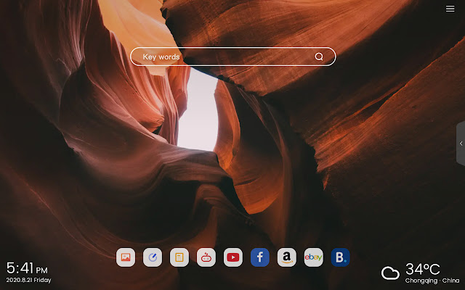This screenshot has width=465, height=290.
Task: Click the cloud weather icon
Action: [x=390, y=273]
